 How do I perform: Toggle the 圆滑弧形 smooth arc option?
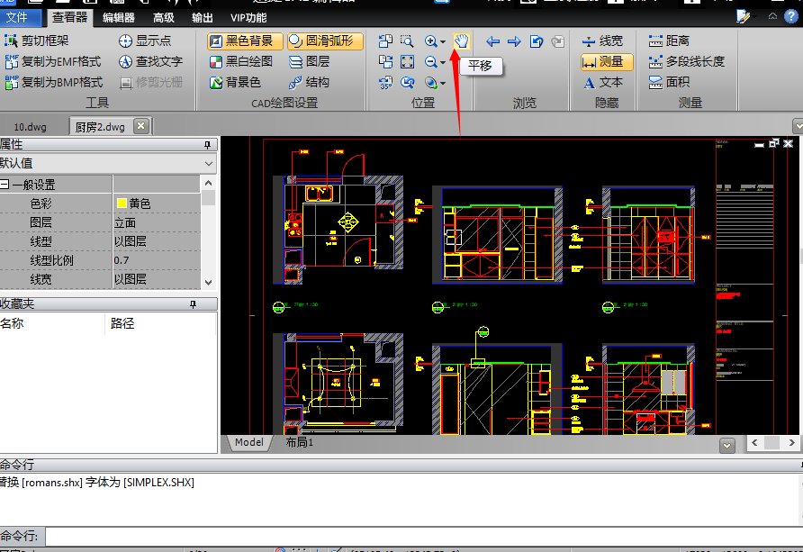[x=324, y=41]
